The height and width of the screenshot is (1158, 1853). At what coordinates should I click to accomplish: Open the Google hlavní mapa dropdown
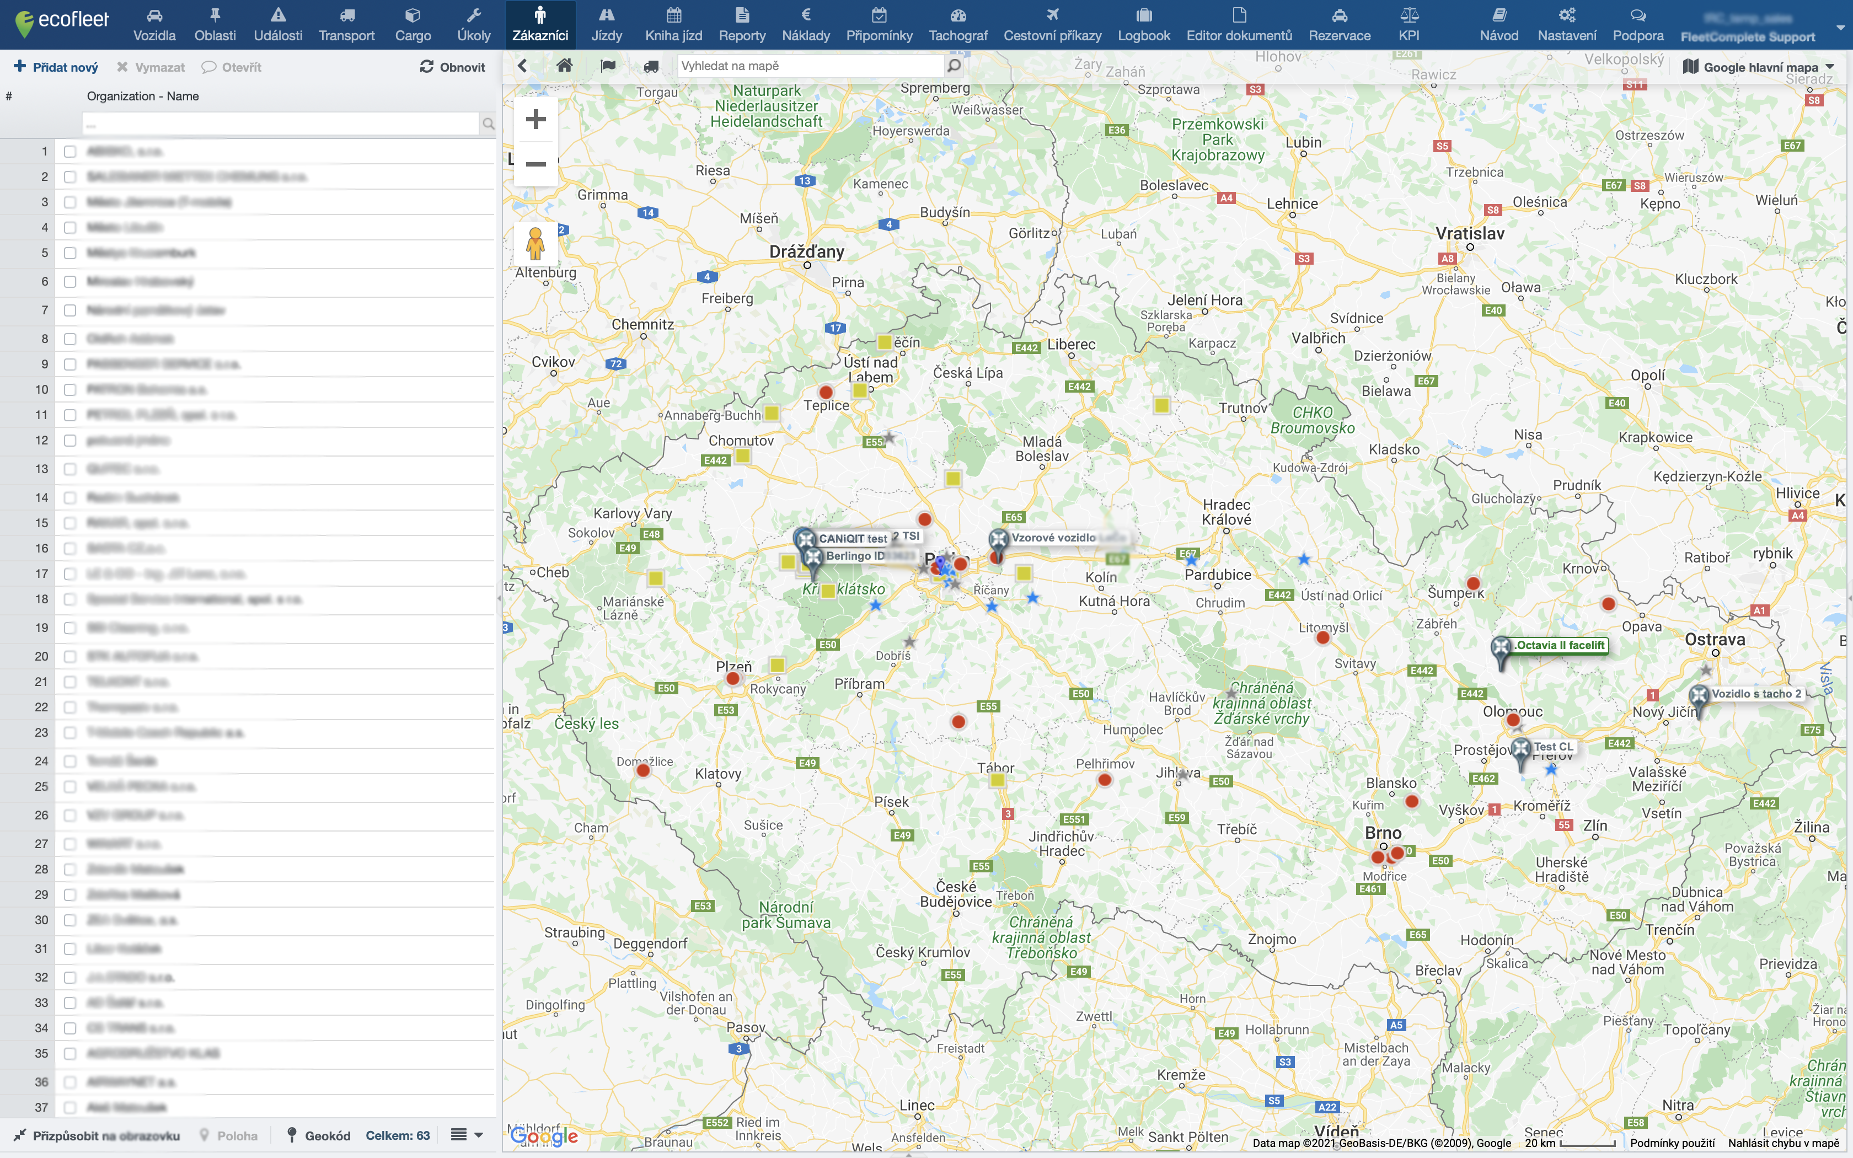coord(1759,67)
